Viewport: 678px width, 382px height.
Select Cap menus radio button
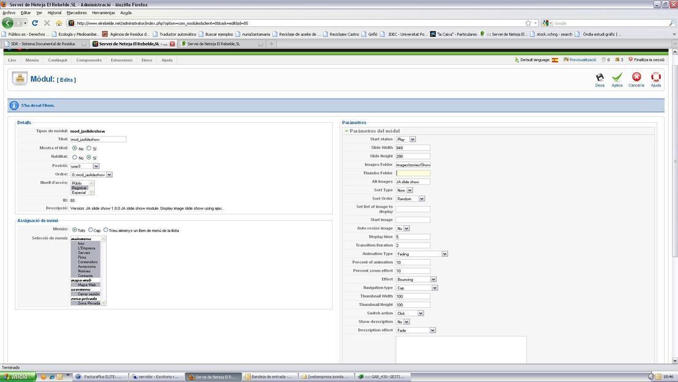pos(91,230)
